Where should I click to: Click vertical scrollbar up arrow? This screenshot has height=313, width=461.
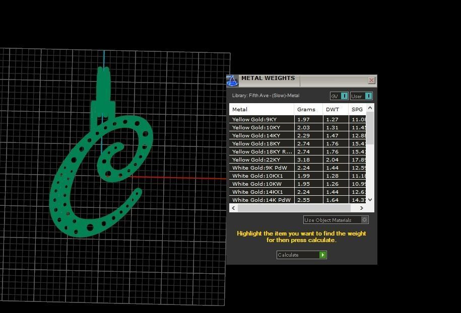point(370,108)
